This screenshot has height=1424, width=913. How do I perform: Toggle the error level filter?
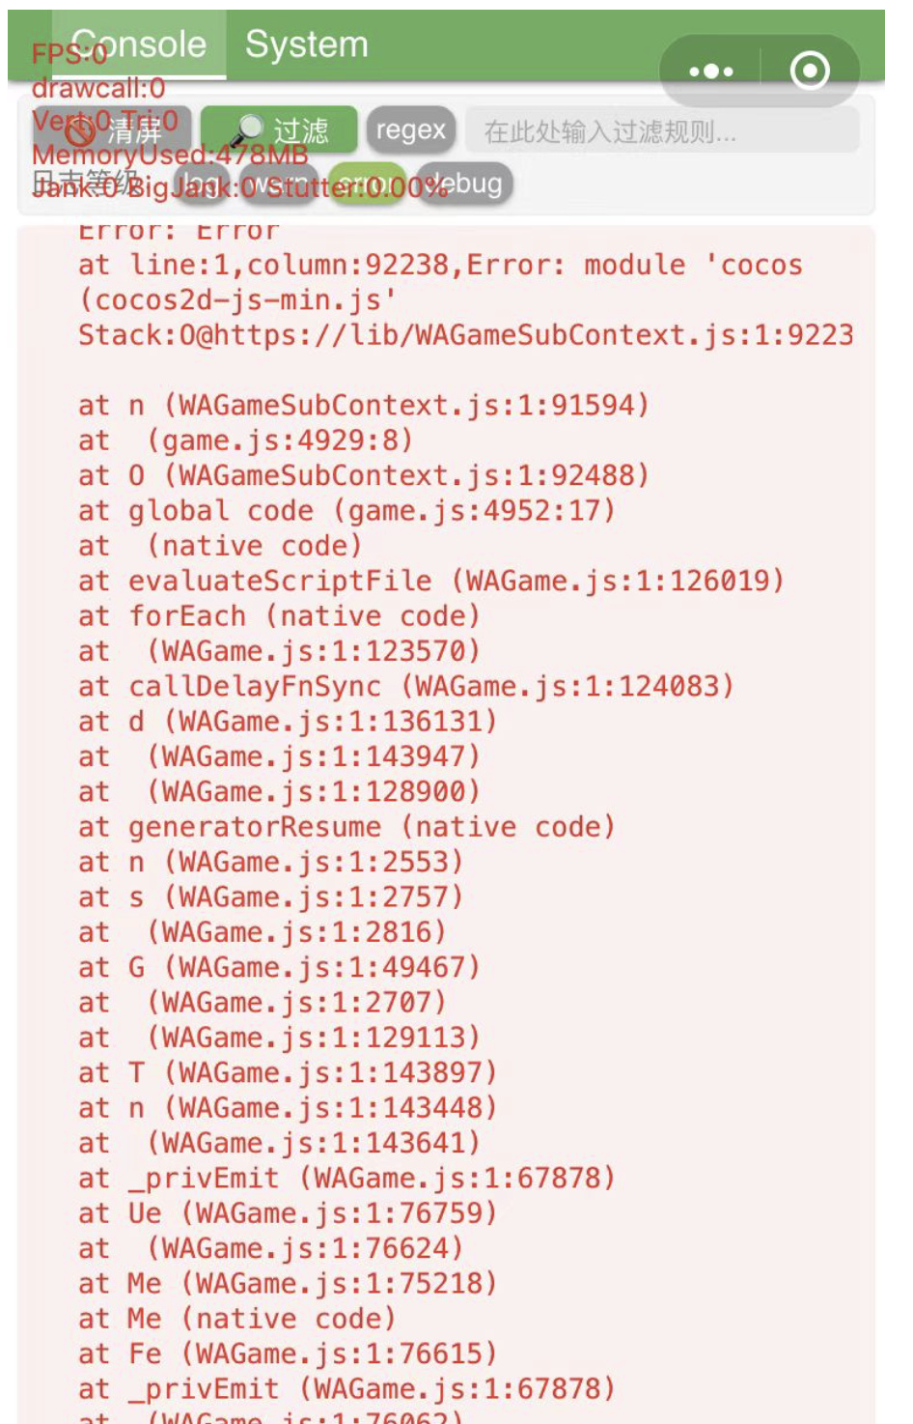click(x=370, y=184)
